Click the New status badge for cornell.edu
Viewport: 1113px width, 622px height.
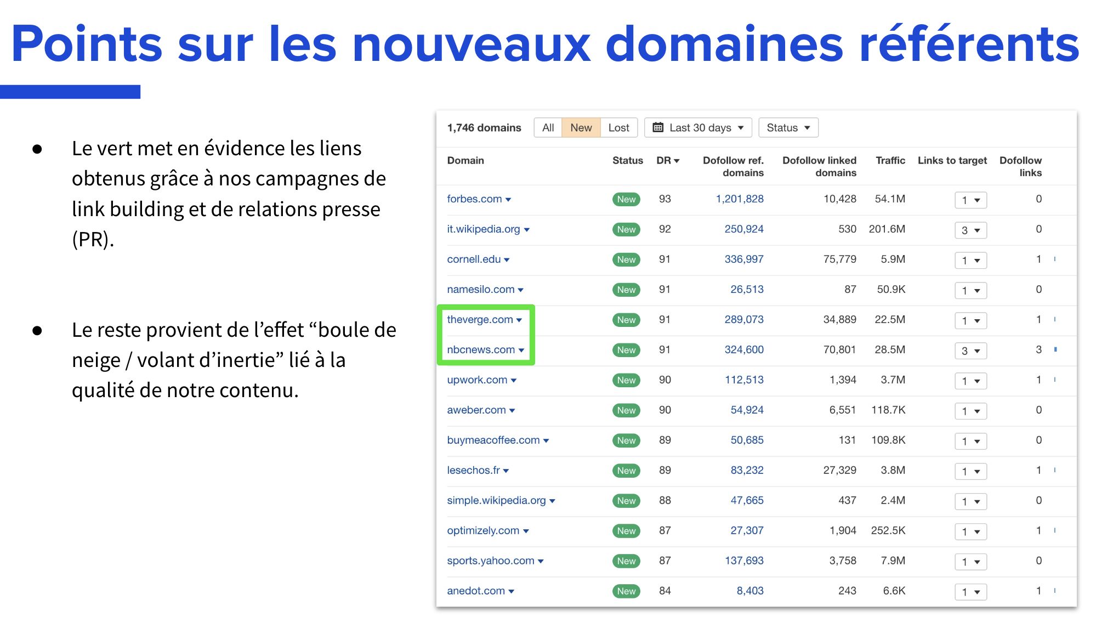coord(626,259)
